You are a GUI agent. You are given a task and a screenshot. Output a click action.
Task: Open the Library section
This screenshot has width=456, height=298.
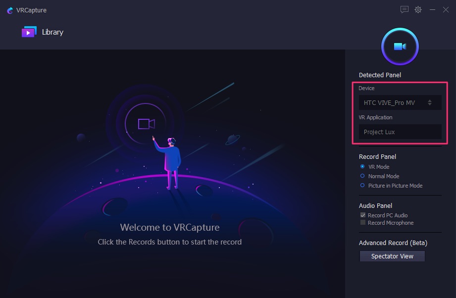[x=43, y=32]
